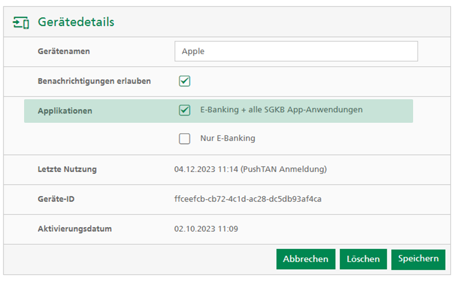
Task: Click the Nur E-Banking option label
Action: coord(228,138)
